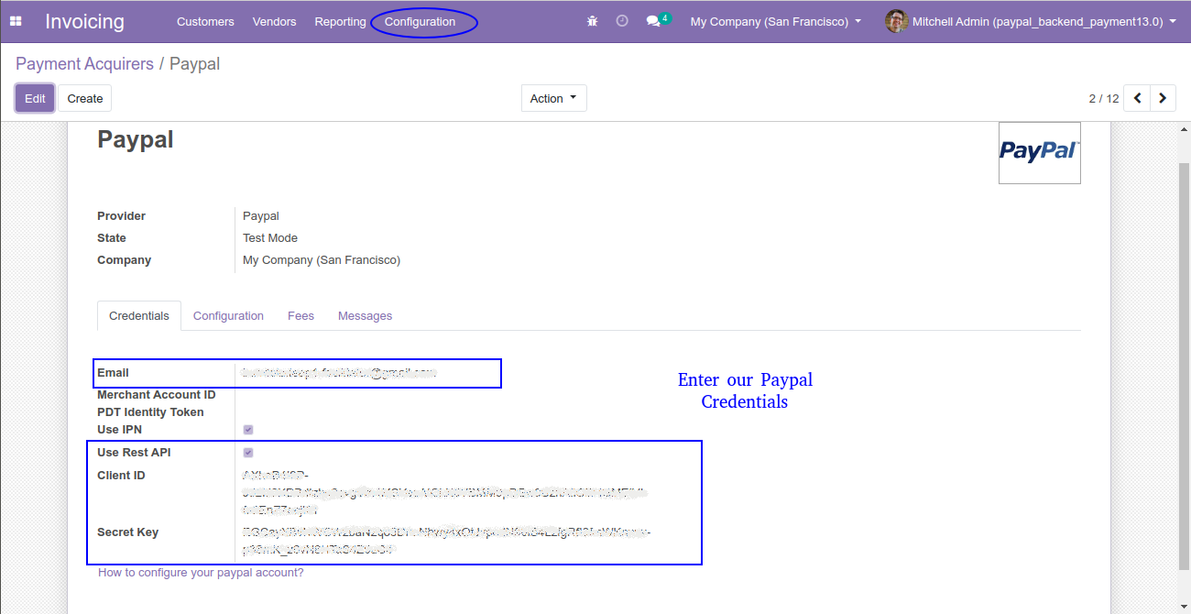Switch to the Credentials tab
The width and height of the screenshot is (1191, 614).
pyautogui.click(x=139, y=315)
